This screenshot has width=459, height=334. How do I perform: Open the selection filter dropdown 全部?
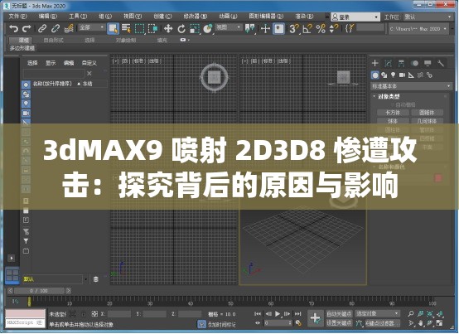[x=91, y=27]
